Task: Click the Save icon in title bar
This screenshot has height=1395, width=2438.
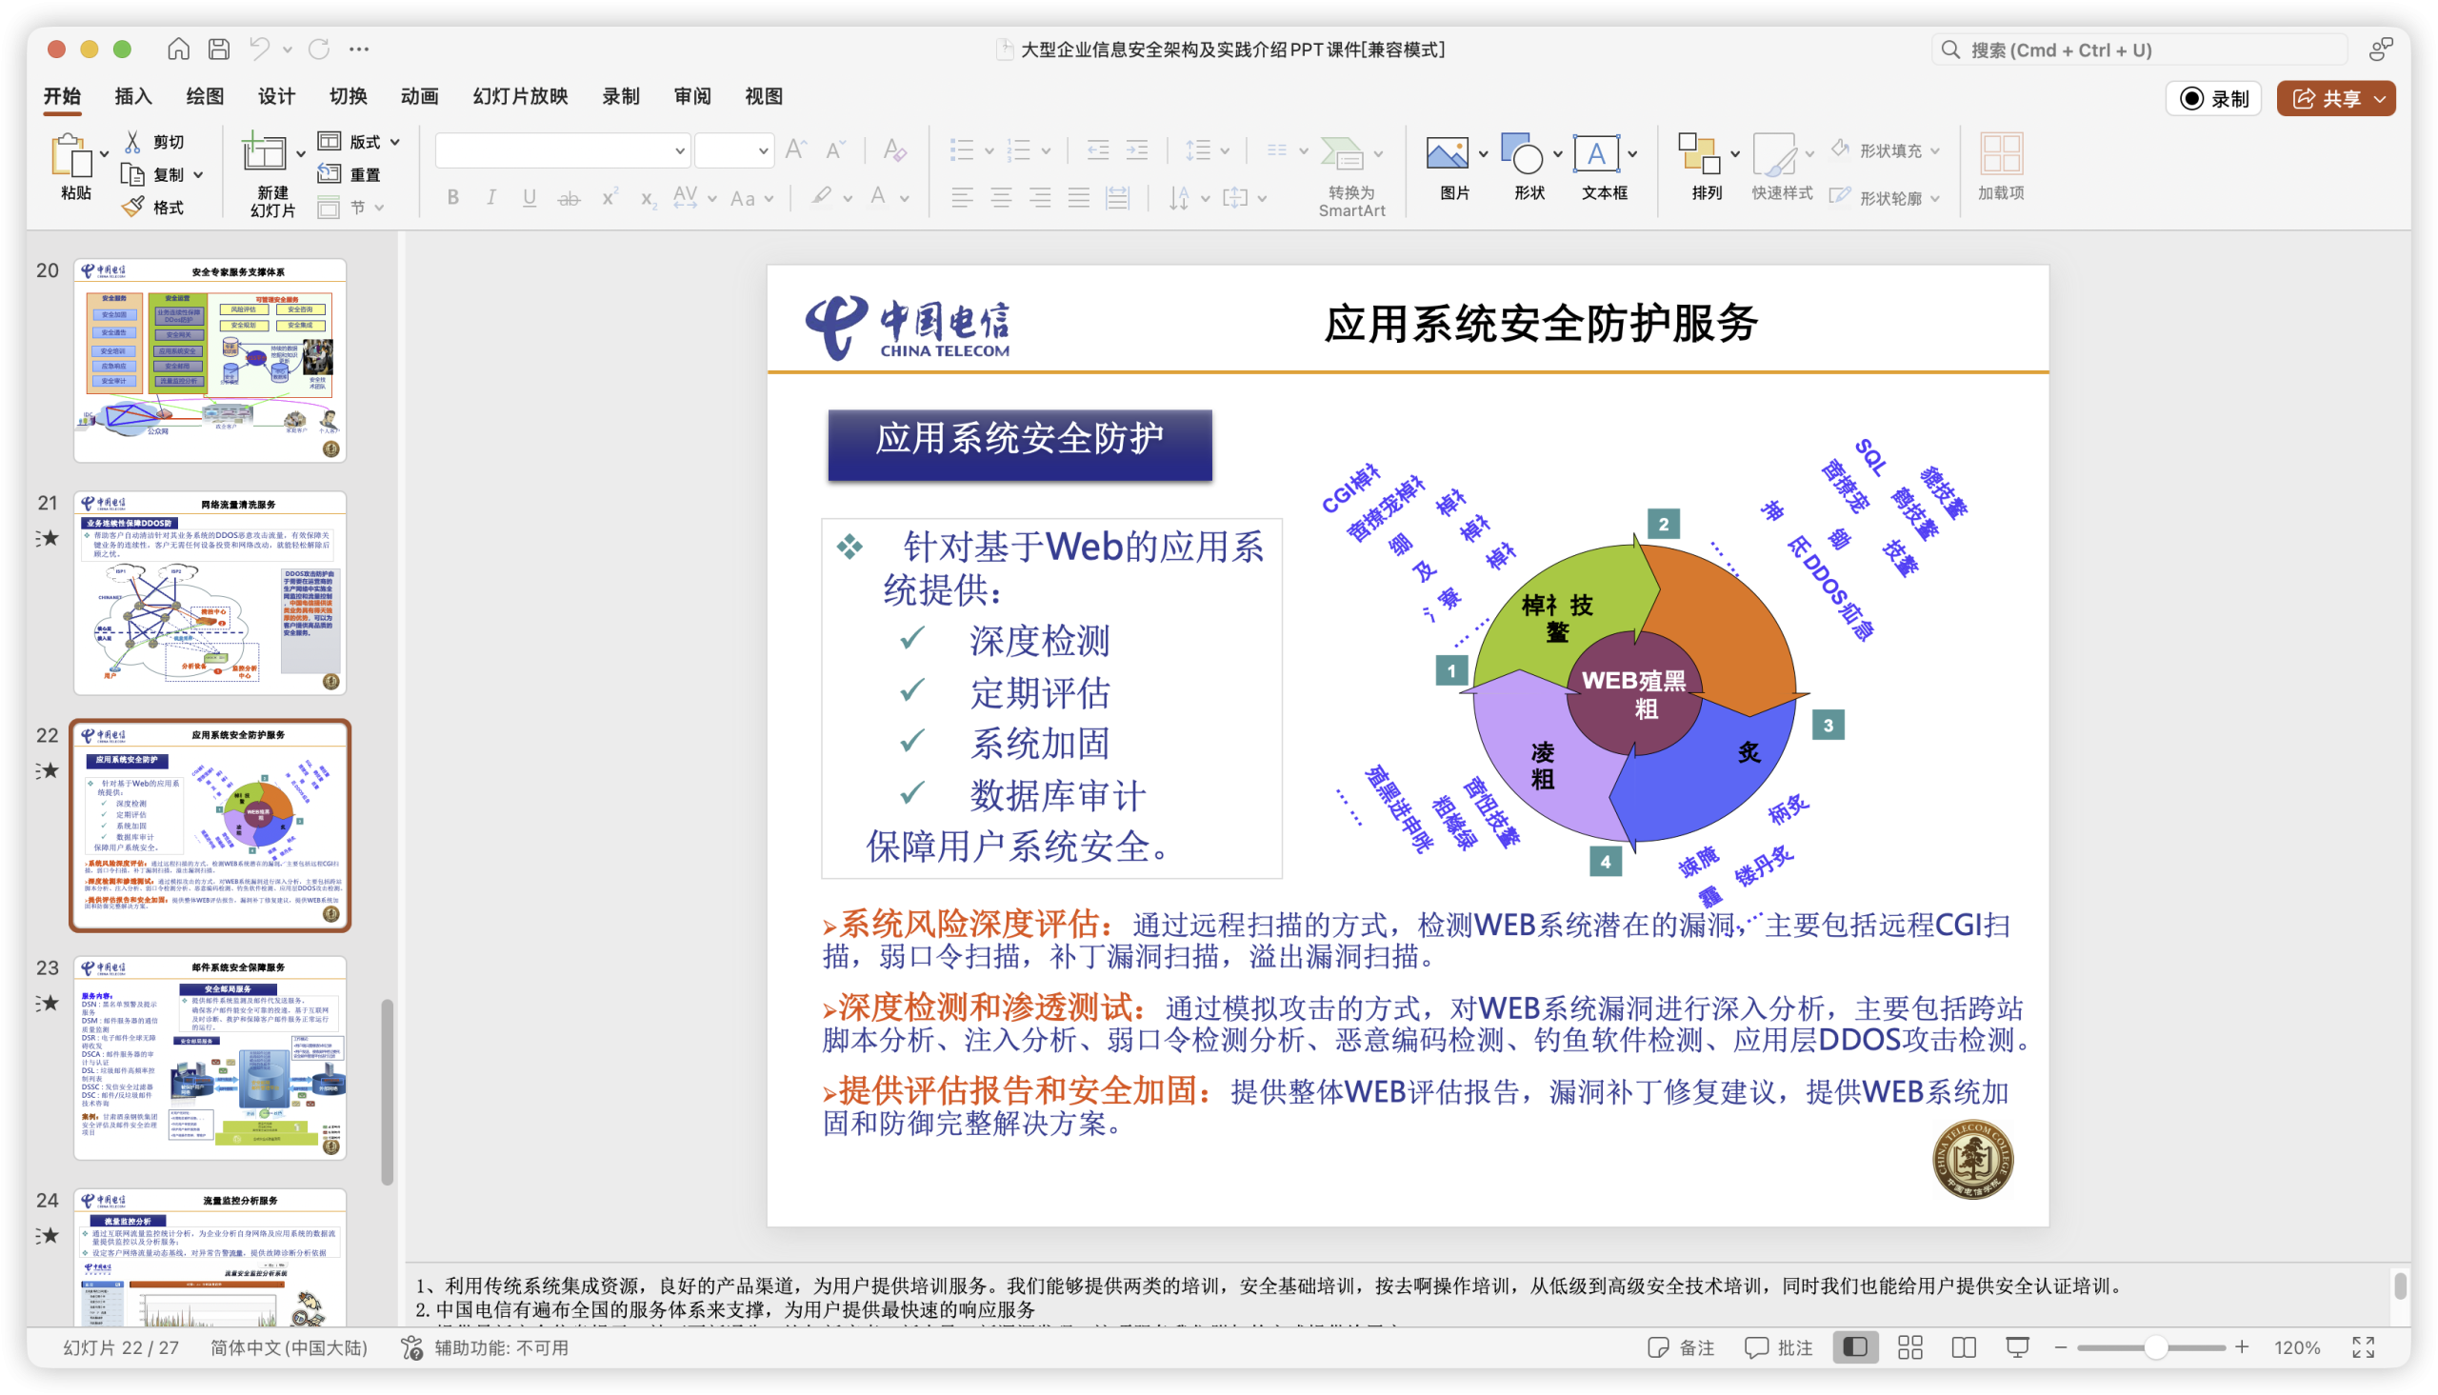Action: 219,49
